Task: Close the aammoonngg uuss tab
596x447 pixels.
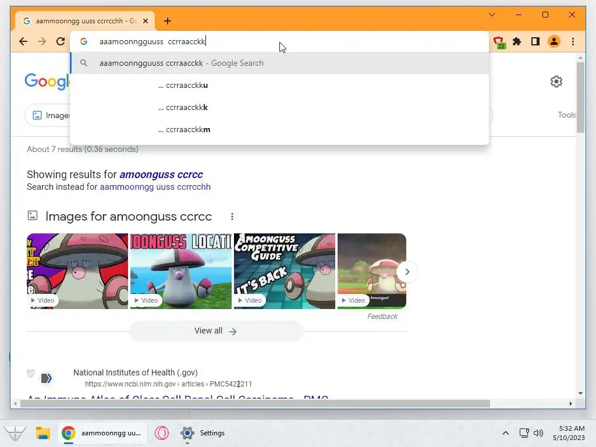Action: (x=146, y=21)
